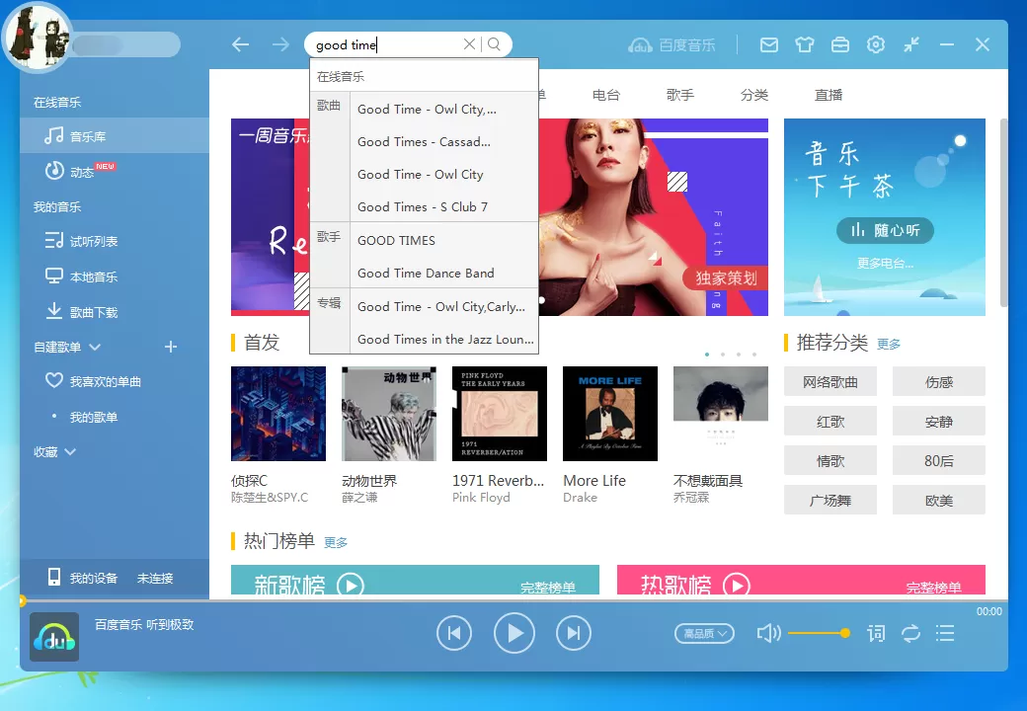Open the 高品质 quality dropdown

pos(705,633)
